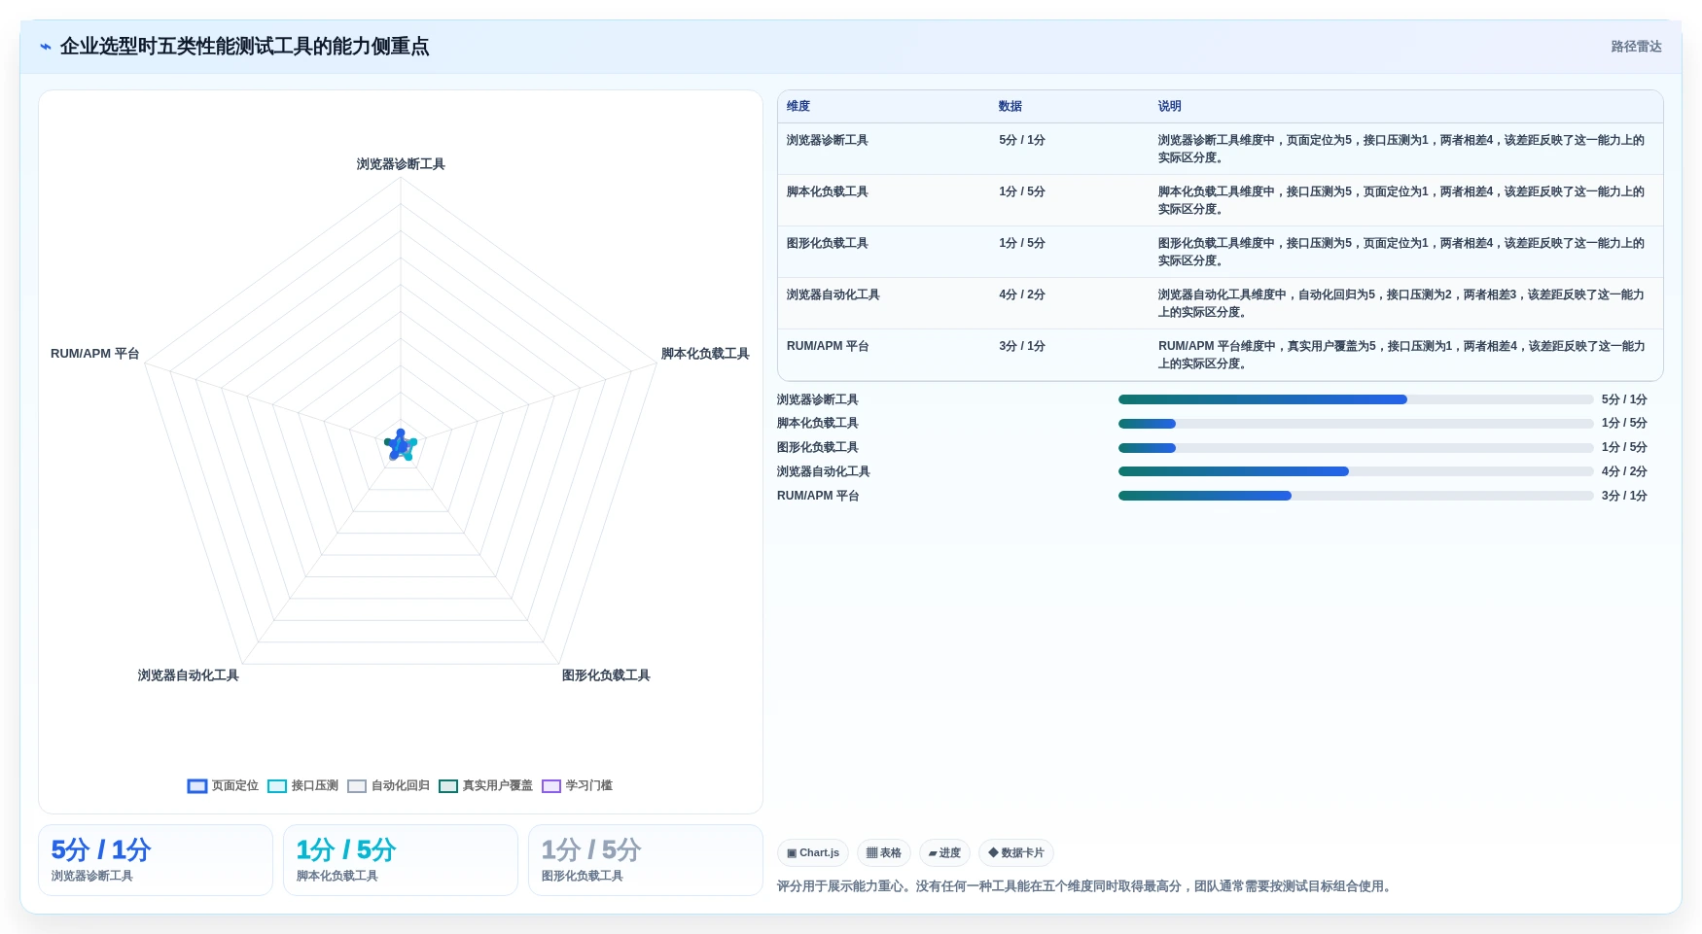
Task: Click the radar axis label 图形化负载工具
Action: [x=606, y=675]
